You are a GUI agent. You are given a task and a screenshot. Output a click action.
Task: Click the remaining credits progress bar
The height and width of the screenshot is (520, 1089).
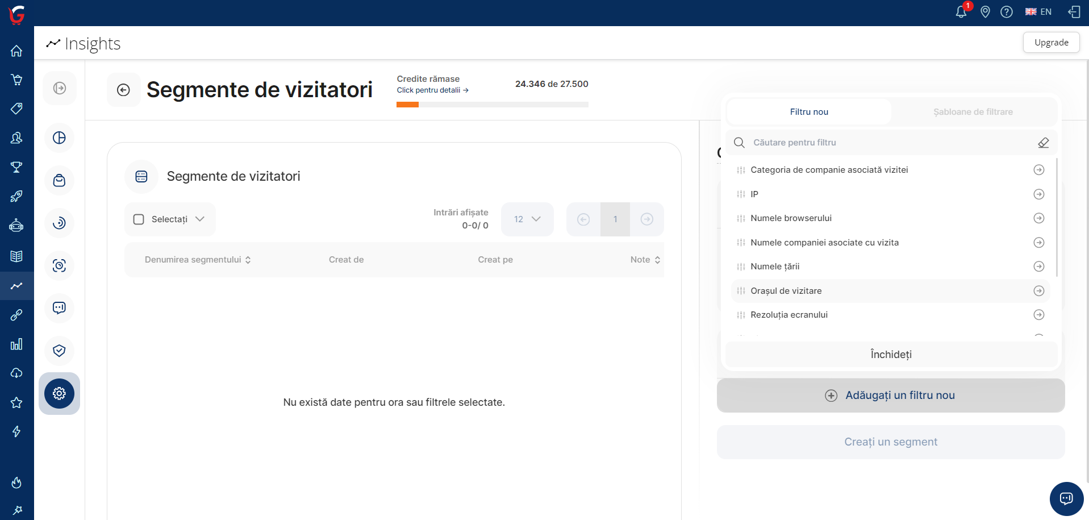coord(493,105)
